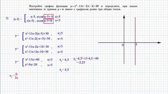Viewport: 168px width, 94px height.
Task: Click "x<5" beside "x²-11x-2(-x+5)+30"
Action: [60, 39]
